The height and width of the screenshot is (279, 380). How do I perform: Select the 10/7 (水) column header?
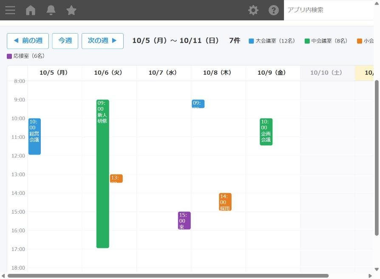click(x=163, y=73)
